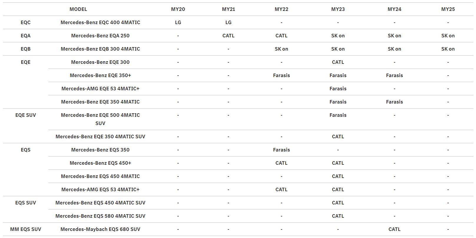
Task: Click LG cell under MY20
Action: pyautogui.click(x=178, y=22)
